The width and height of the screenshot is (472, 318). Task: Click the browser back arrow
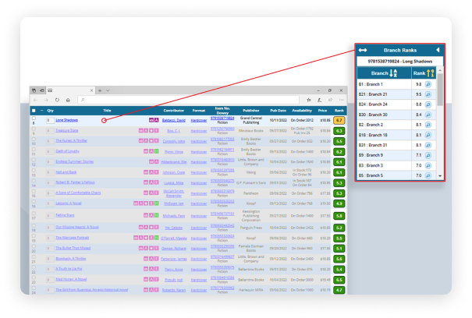(36, 100)
